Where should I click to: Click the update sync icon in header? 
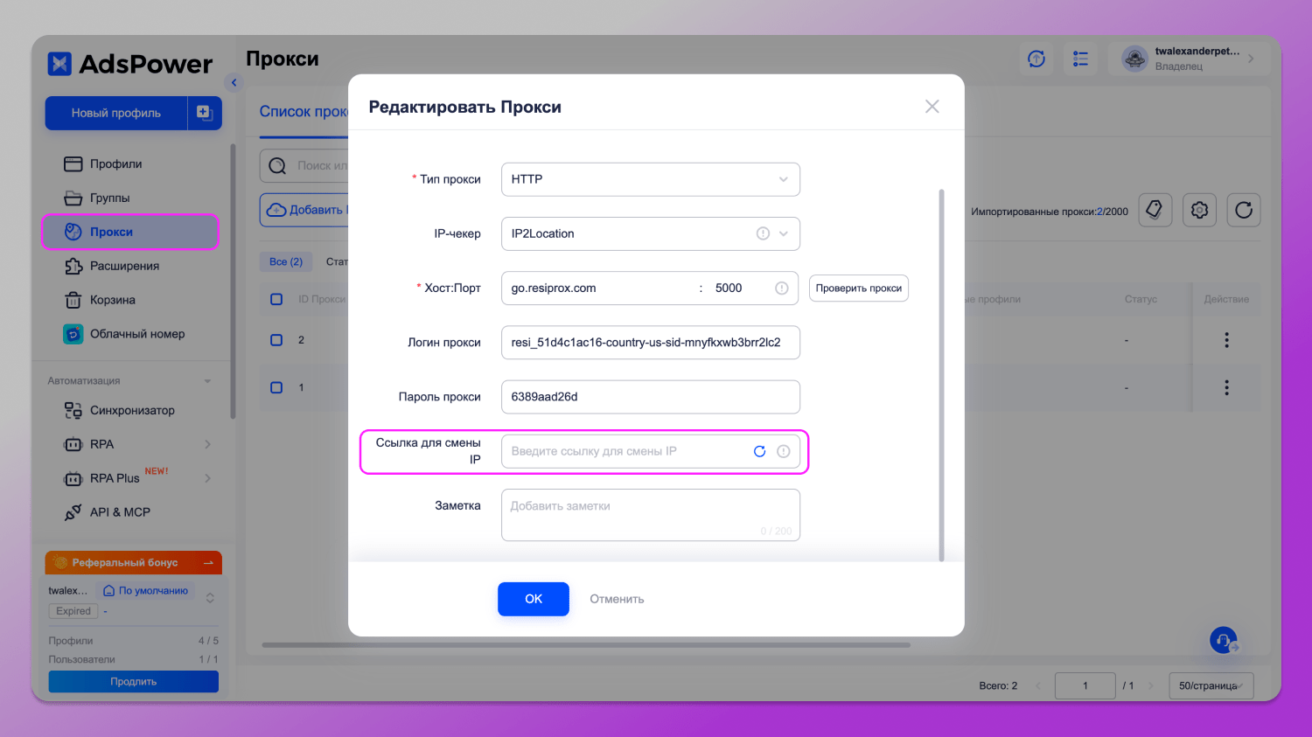tap(1036, 59)
